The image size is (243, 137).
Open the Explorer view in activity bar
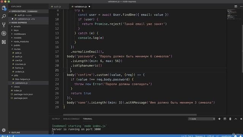click(4, 8)
